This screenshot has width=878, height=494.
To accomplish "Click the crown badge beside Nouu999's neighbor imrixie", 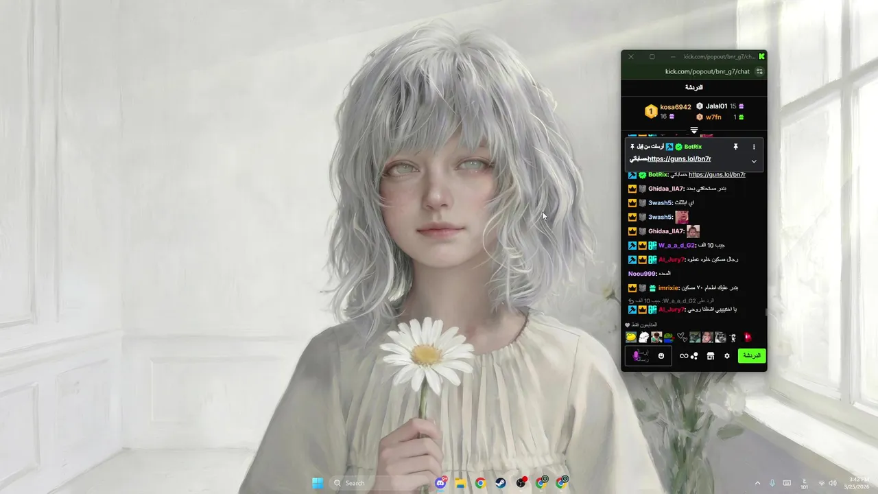I will 632,288.
